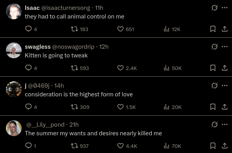Share the Lily_pond tweet
This screenshot has width=232, height=153.
(225, 146)
